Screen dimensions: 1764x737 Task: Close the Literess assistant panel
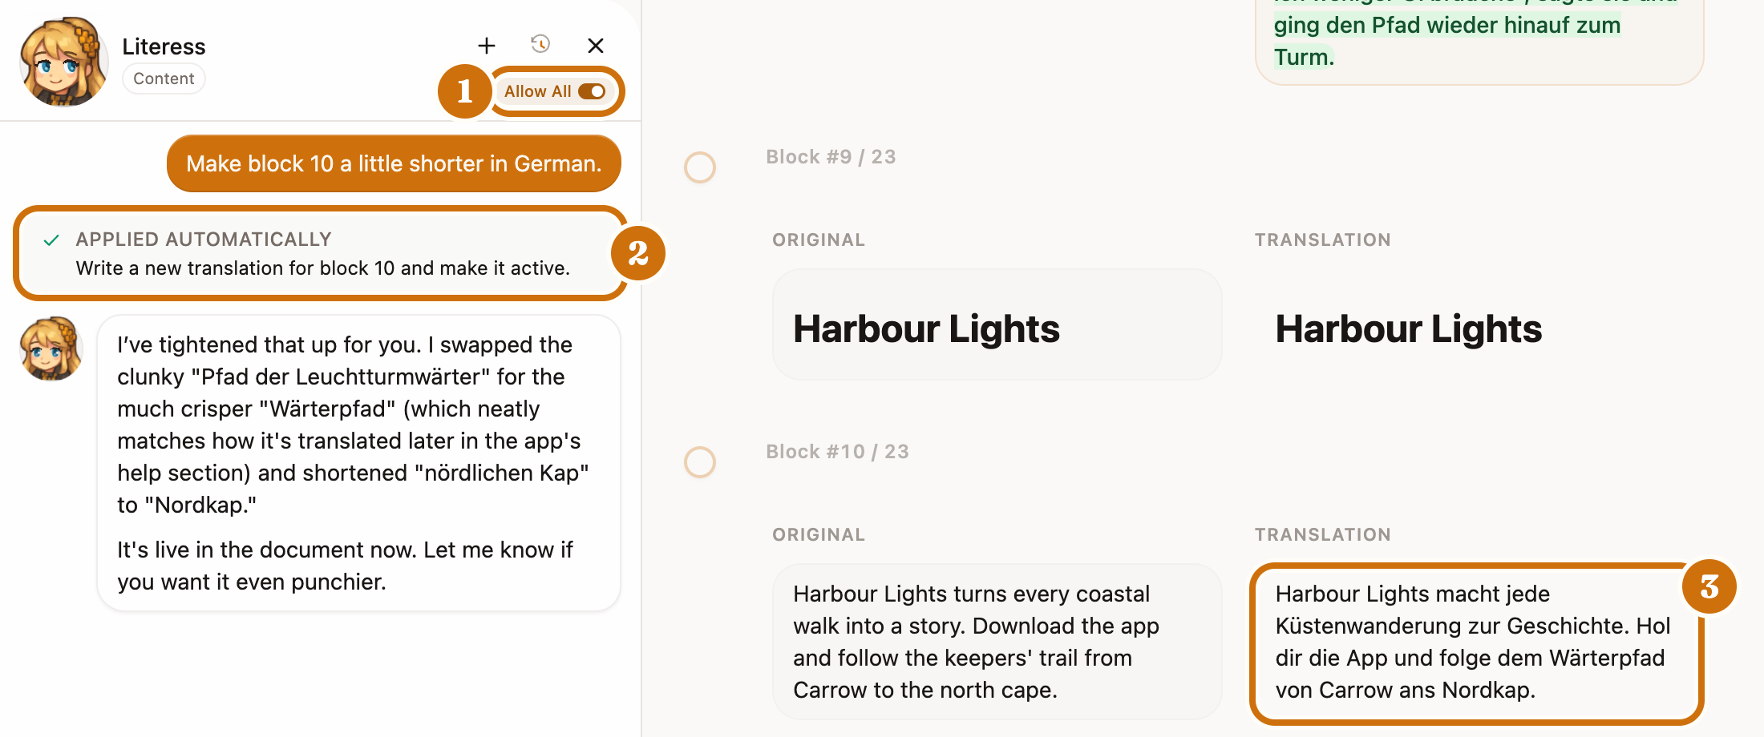click(x=595, y=46)
